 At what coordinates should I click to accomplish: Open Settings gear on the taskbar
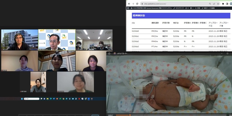70,99
